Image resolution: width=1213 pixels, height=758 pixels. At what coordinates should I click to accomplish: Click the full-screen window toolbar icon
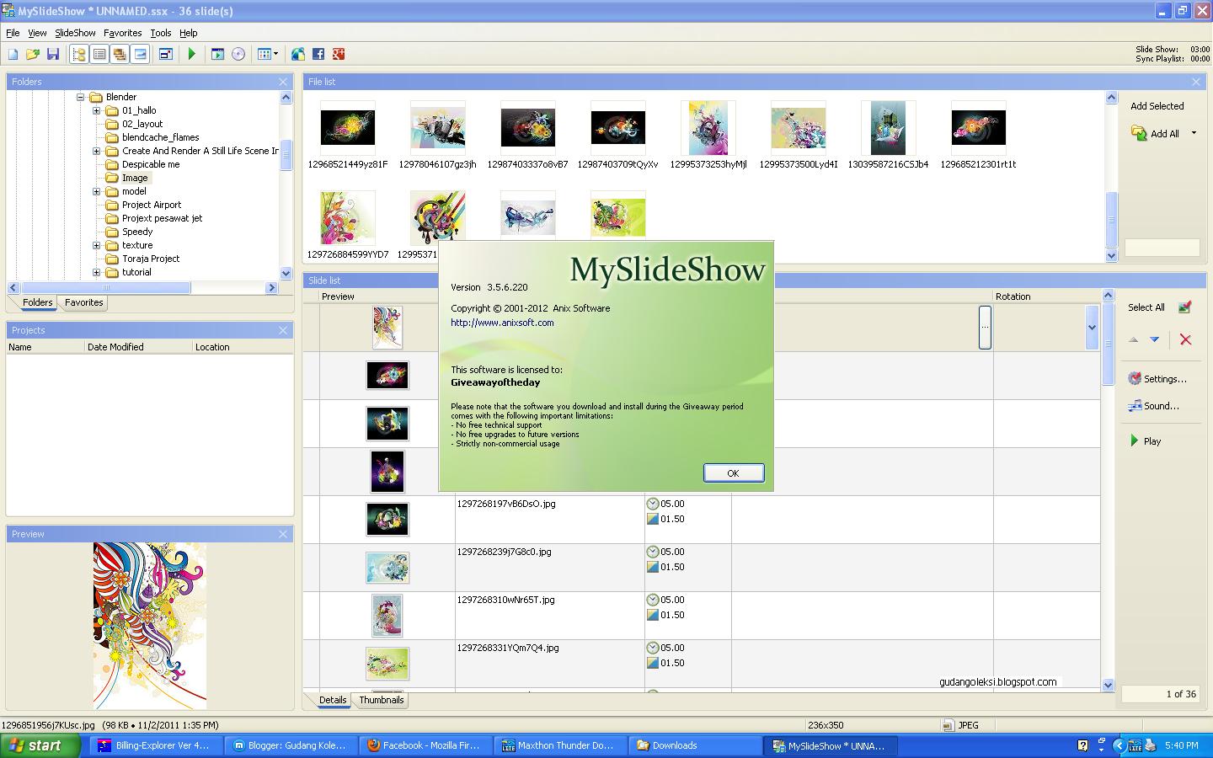[166, 54]
